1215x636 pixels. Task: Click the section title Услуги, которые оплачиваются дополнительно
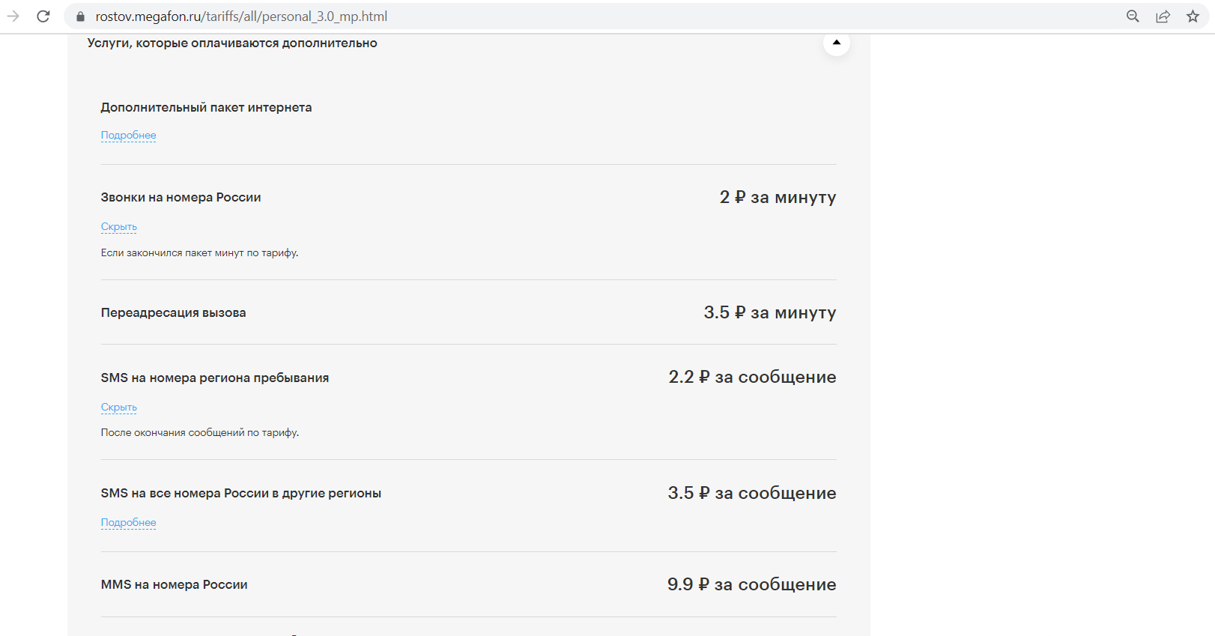pyautogui.click(x=232, y=43)
